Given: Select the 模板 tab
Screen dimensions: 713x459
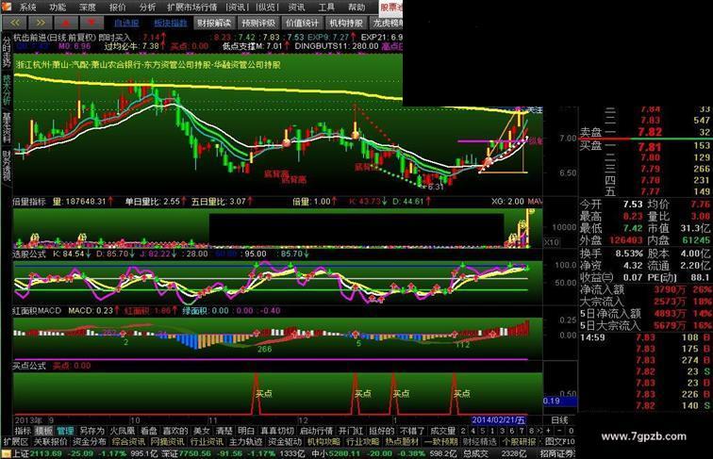Looking at the screenshot, I should pos(43,431).
